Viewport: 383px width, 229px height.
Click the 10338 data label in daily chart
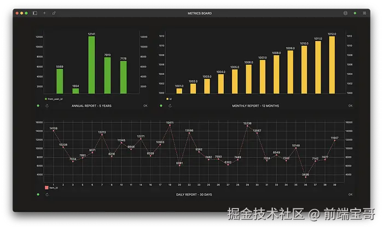(63, 145)
